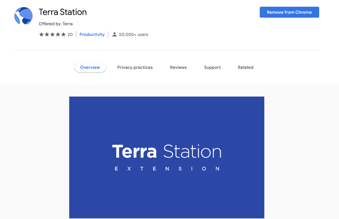Switch to Privacy practices tab
Image resolution: width=339 pixels, height=219 pixels.
pos(135,67)
